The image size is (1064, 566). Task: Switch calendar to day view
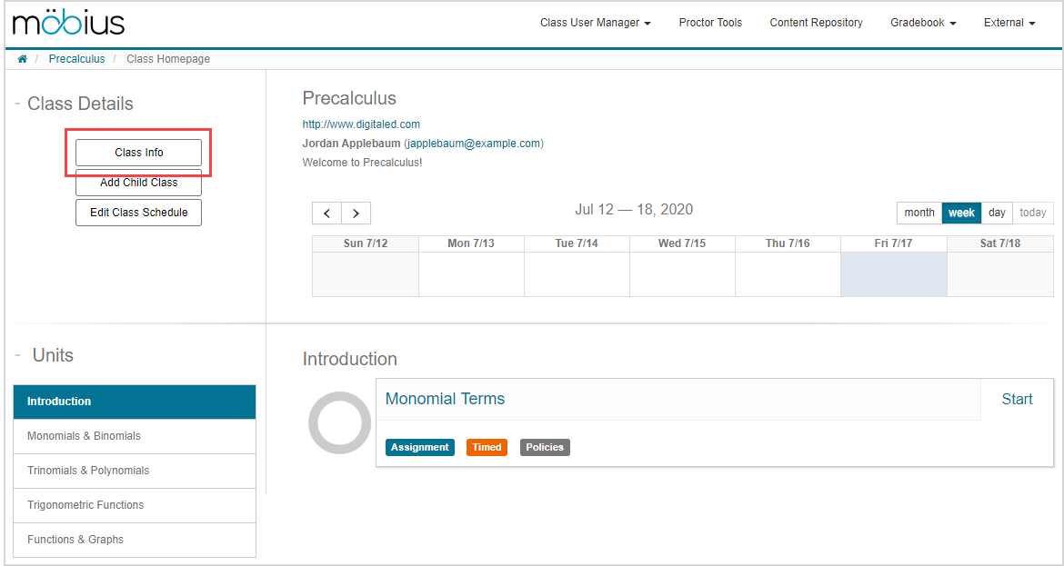(997, 213)
